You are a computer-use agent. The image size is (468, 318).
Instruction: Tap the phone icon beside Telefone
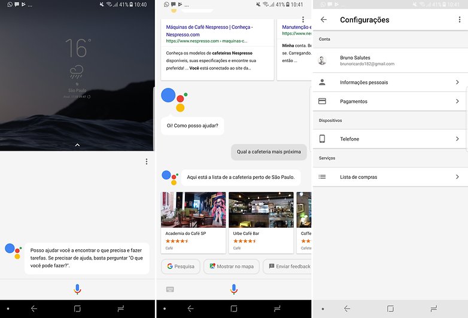click(322, 139)
